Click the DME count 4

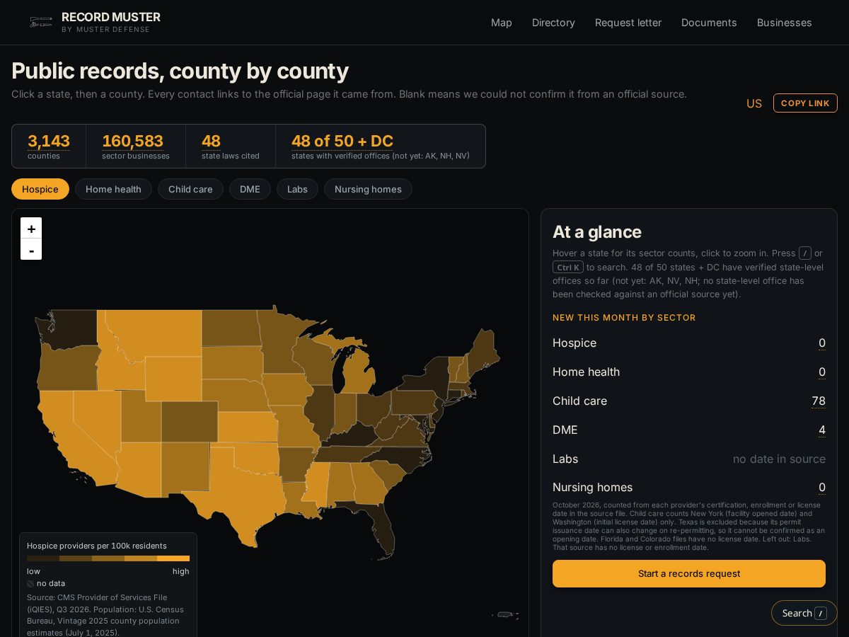(822, 430)
